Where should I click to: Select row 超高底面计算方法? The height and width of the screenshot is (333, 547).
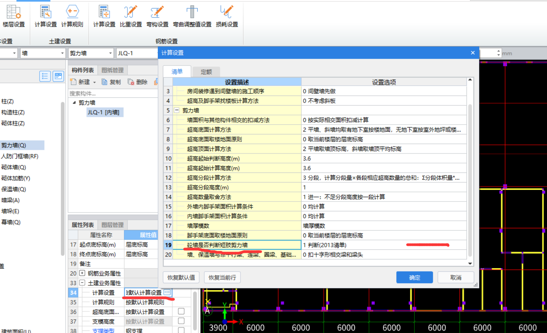pyautogui.click(x=237, y=130)
